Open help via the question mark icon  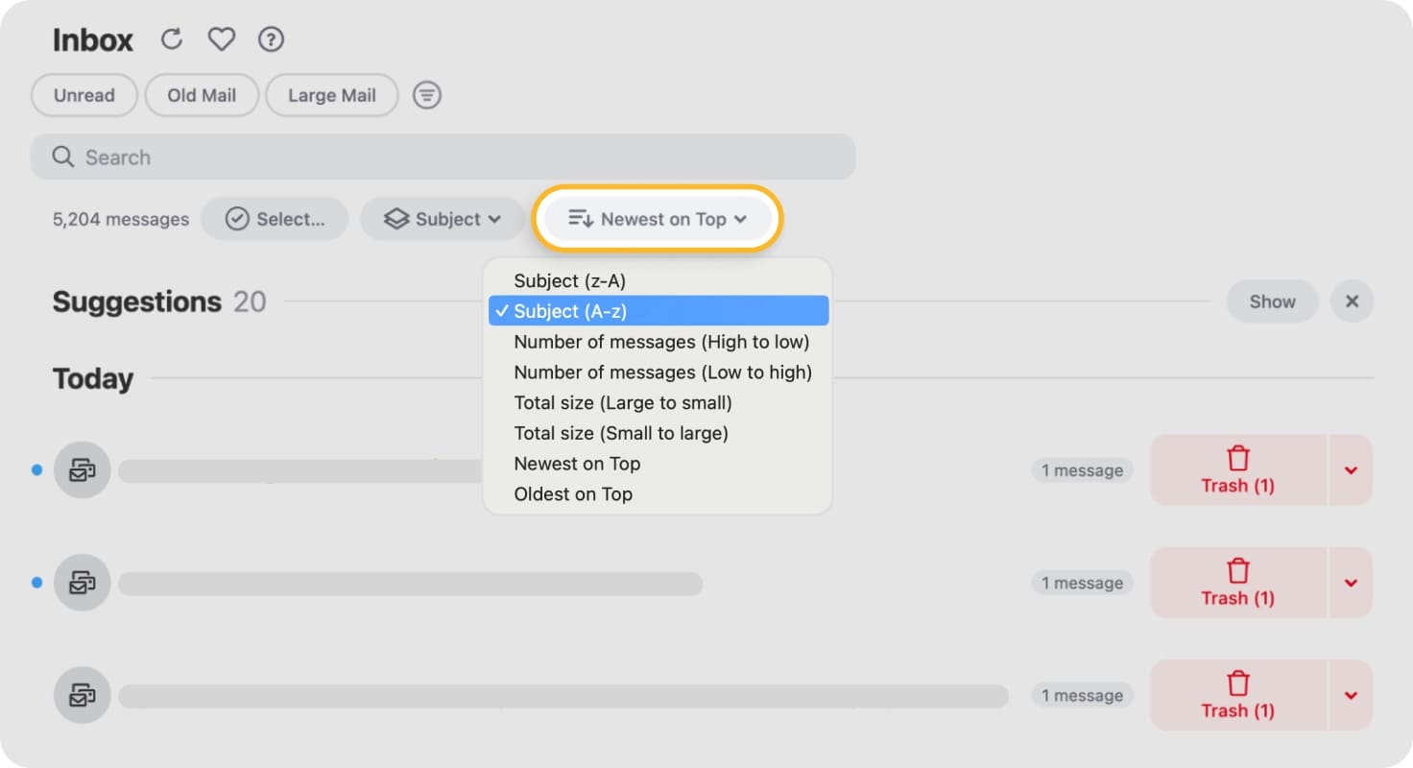271,39
